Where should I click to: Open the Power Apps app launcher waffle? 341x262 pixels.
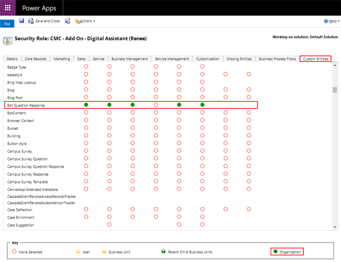(8, 8)
